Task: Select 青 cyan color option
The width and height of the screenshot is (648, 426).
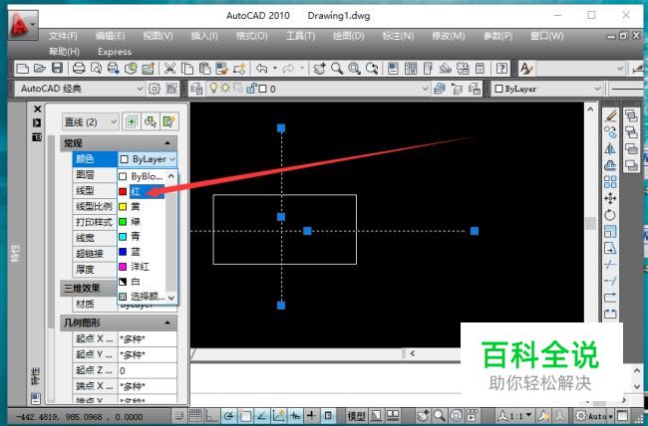Action: (143, 237)
